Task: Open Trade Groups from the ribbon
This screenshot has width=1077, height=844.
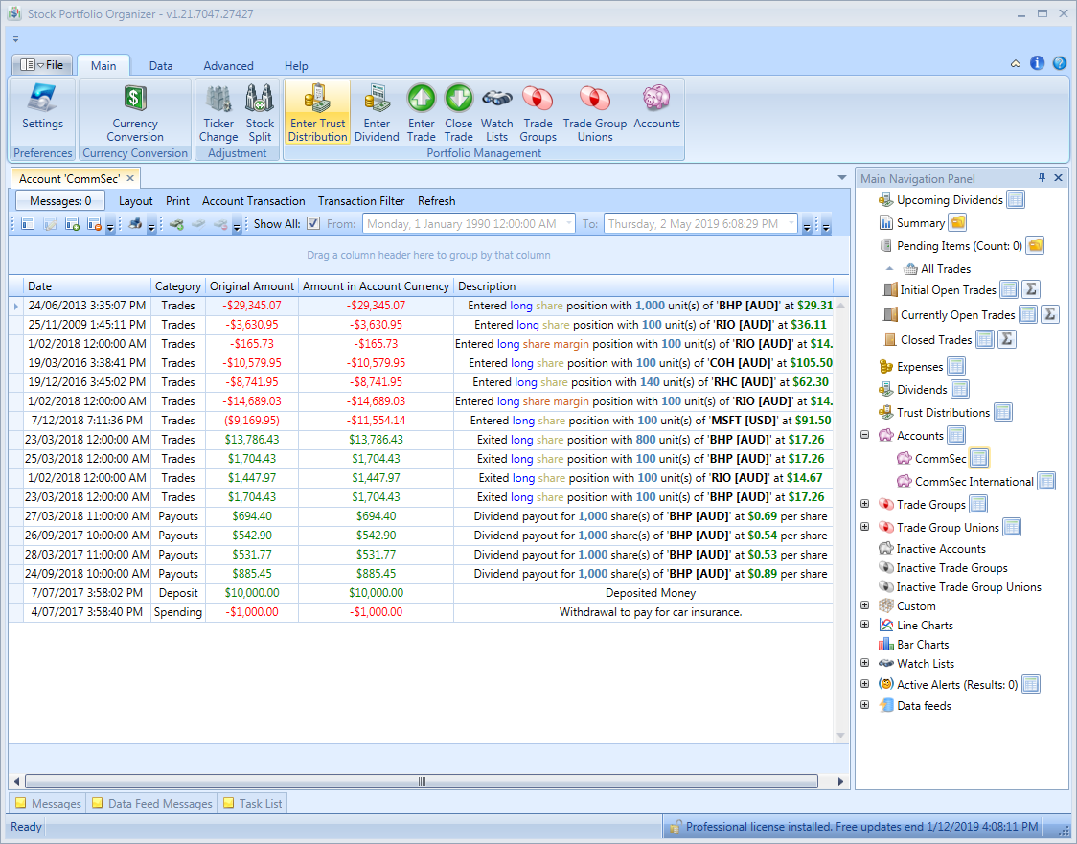Action: 538,112
